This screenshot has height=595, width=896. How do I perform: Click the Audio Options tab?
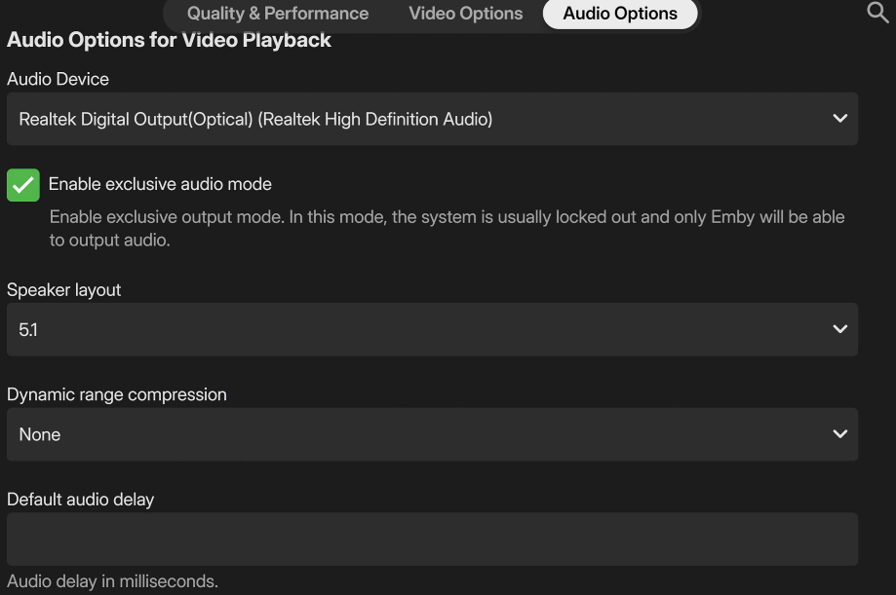tap(619, 14)
